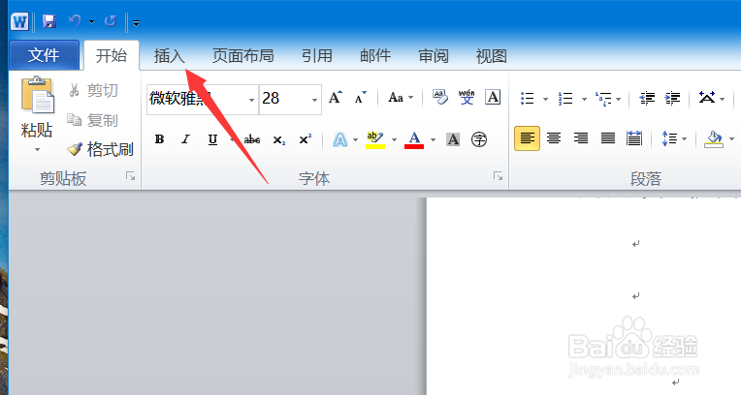Open the bullet library dropdown arrow

tap(545, 99)
